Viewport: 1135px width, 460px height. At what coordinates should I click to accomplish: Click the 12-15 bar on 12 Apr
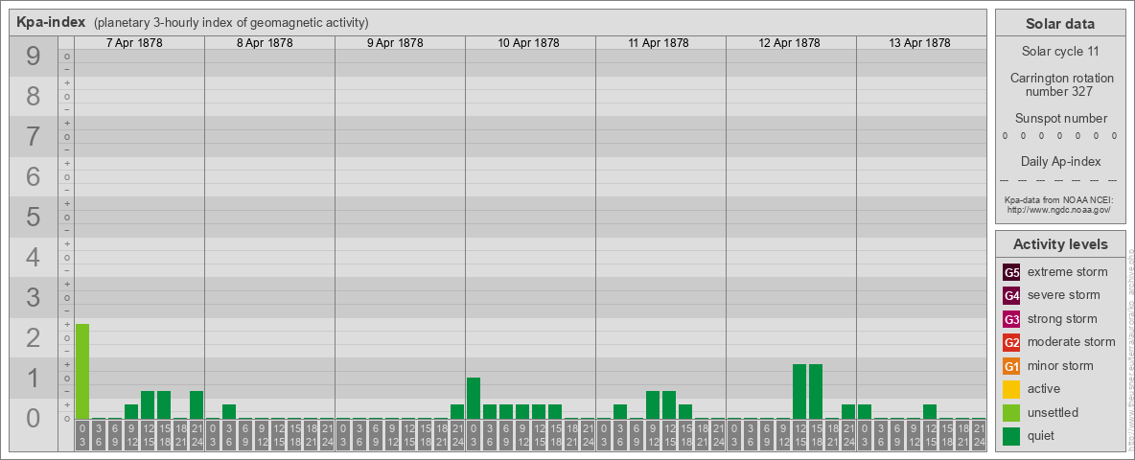(799, 392)
